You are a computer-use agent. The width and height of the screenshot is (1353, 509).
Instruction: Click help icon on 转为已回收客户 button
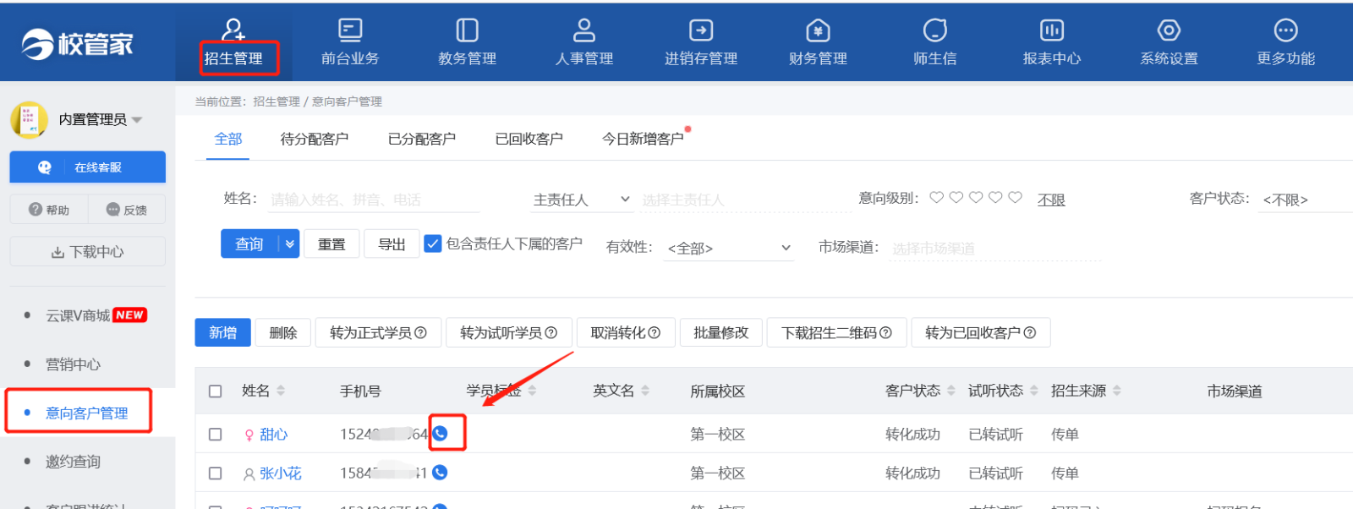point(1029,333)
